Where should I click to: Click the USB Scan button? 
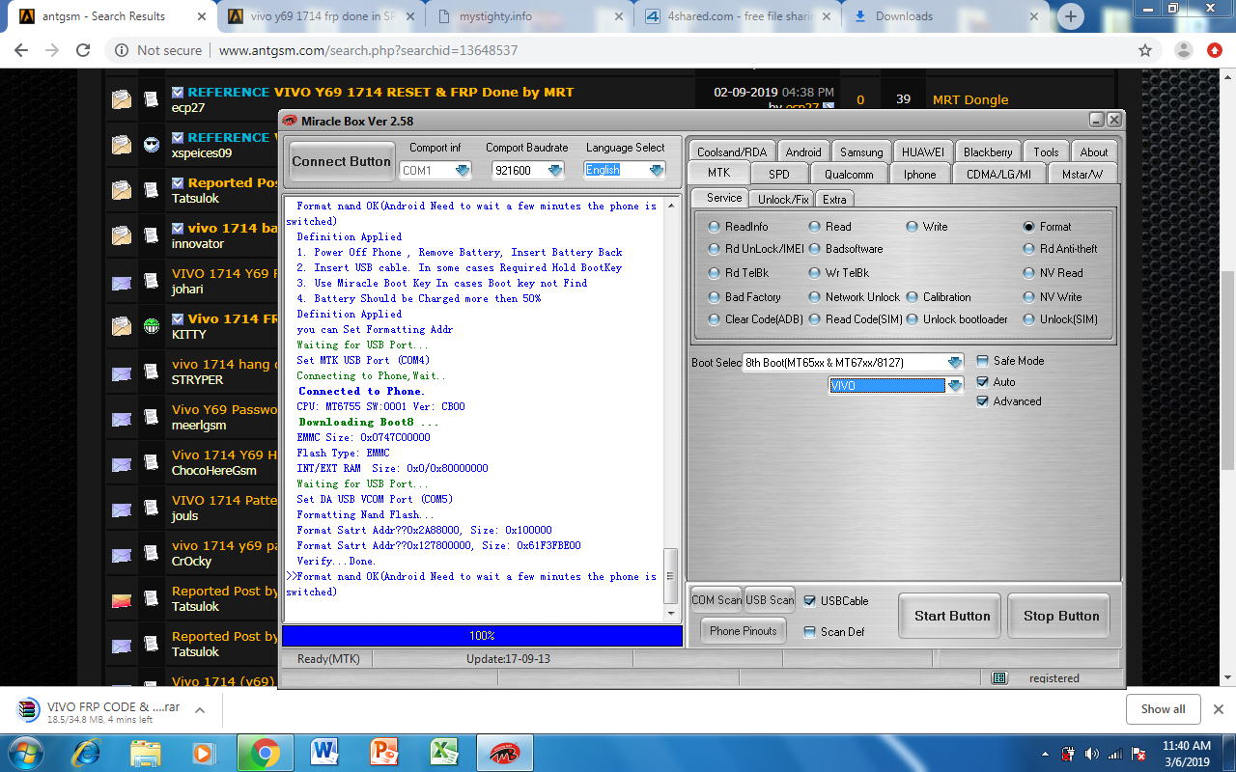tap(771, 600)
